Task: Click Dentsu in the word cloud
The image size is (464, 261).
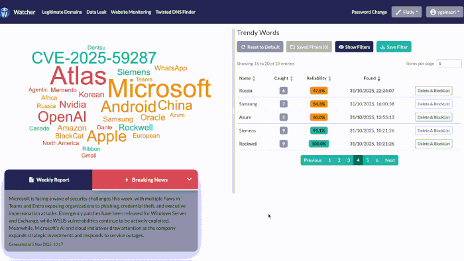Action: pyautogui.click(x=96, y=48)
